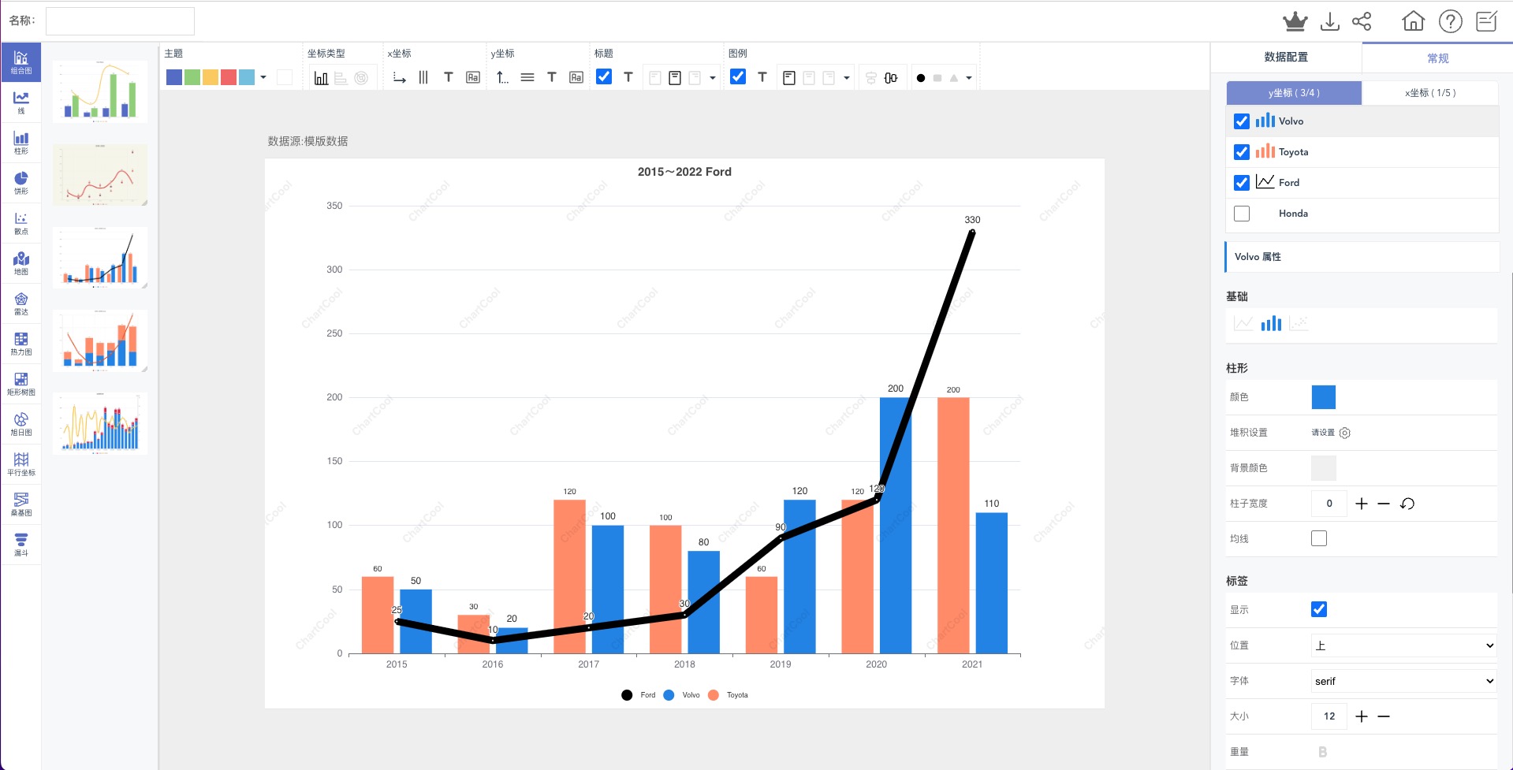Screen dimensions: 1513x770
Task: Expand the legend position dropdown arrow
Action: pyautogui.click(x=847, y=78)
